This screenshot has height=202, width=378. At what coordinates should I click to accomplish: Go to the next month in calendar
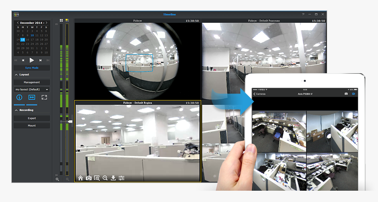tap(47, 23)
